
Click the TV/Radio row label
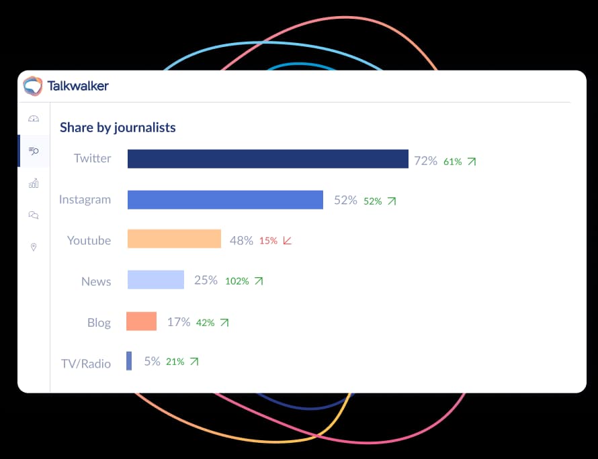[x=86, y=363]
